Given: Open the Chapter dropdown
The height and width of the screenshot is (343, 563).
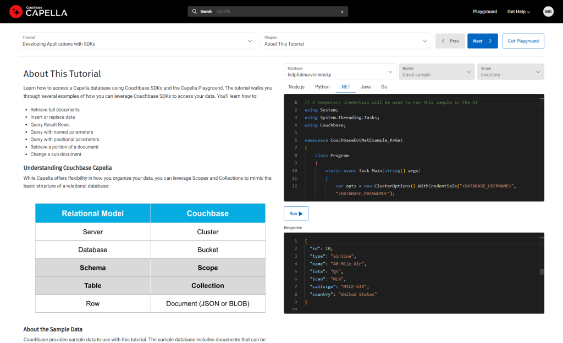Looking at the screenshot, I should [345, 41].
